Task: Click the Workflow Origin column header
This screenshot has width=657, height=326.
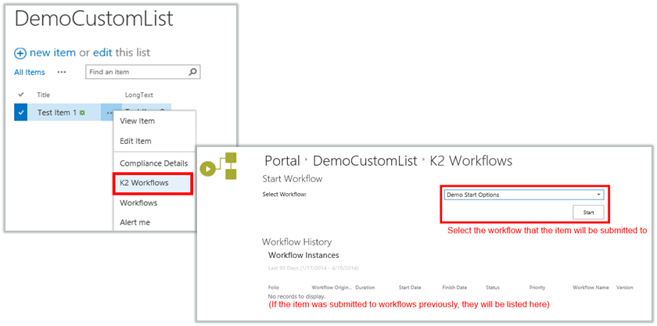Action: tap(332, 288)
